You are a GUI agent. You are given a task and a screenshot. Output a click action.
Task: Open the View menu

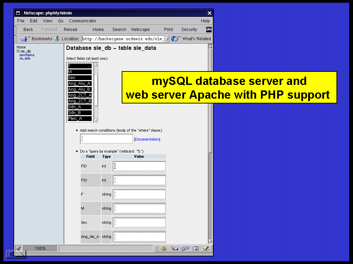[x=48, y=21]
